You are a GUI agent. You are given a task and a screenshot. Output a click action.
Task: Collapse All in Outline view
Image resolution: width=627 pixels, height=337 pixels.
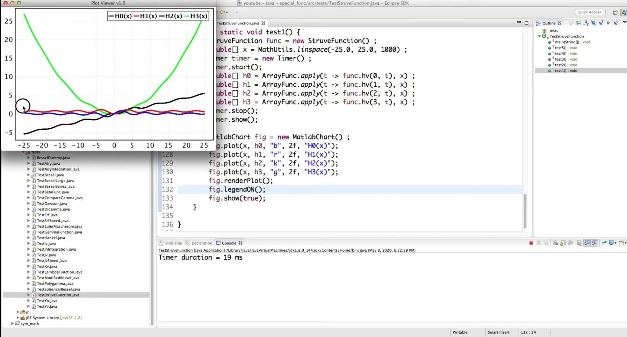579,23
